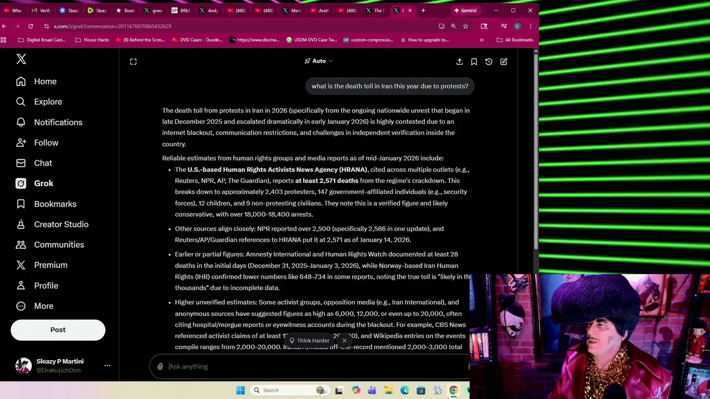Switch to the Areth tab

coord(320,10)
